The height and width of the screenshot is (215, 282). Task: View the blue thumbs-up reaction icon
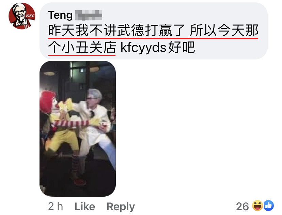tap(268, 206)
